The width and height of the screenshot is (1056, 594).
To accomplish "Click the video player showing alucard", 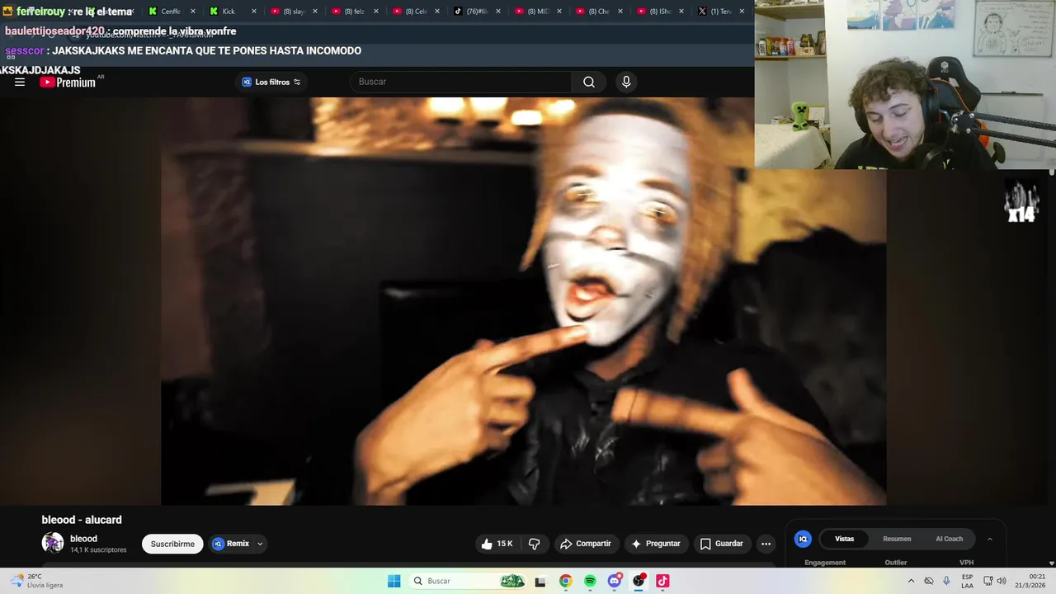I will pos(523,301).
